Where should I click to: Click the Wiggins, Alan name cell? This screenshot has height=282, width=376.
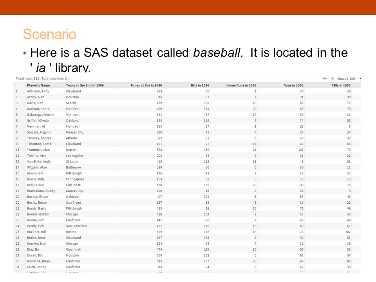[x=37, y=167]
